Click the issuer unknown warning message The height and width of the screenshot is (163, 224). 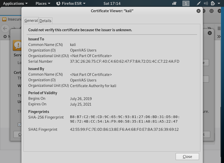[80, 30]
